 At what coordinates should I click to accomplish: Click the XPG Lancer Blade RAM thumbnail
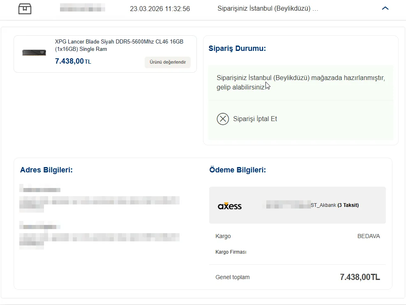coord(34,53)
